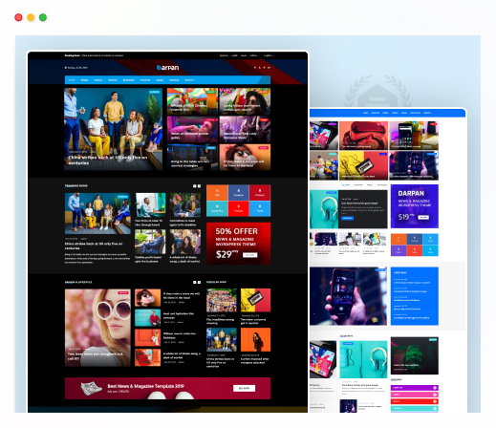Open the bright red YouTube tile in dark template

tap(238, 208)
